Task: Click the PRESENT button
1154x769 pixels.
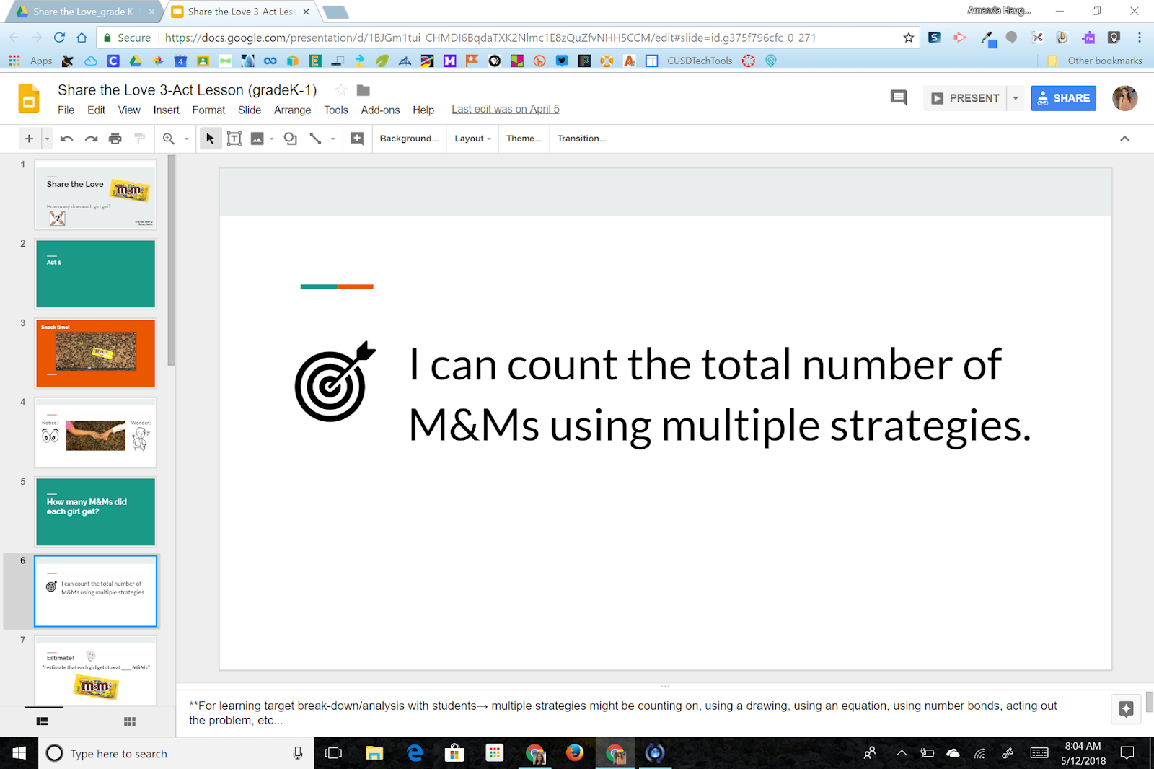Action: pos(965,98)
